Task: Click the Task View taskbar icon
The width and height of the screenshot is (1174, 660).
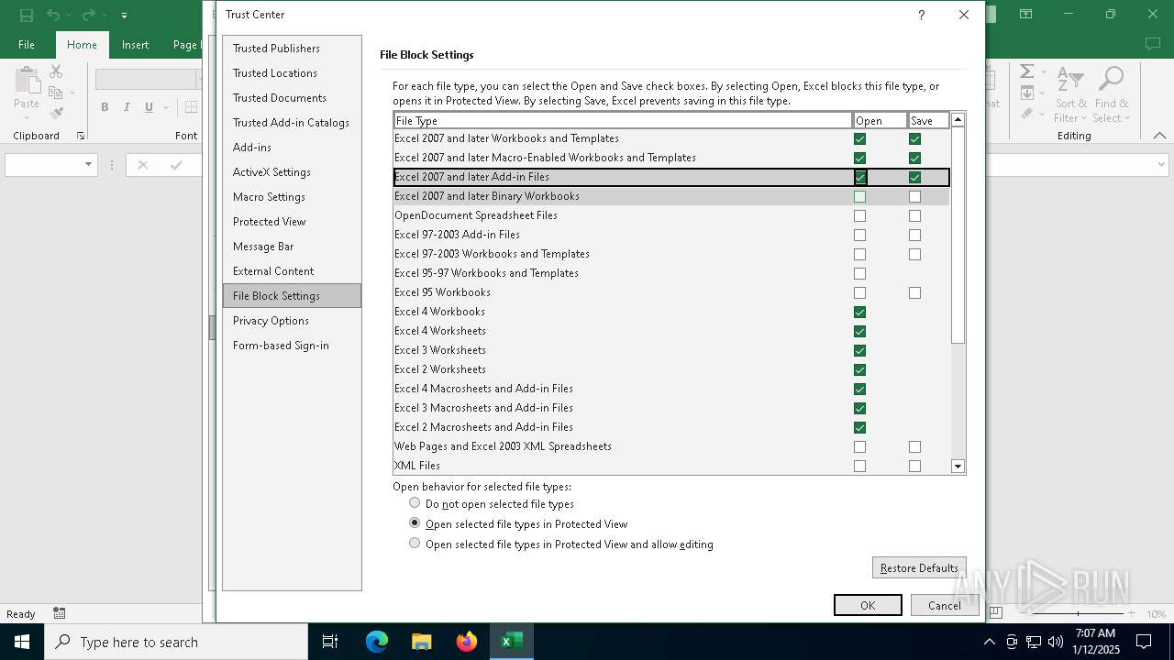Action: tap(330, 642)
